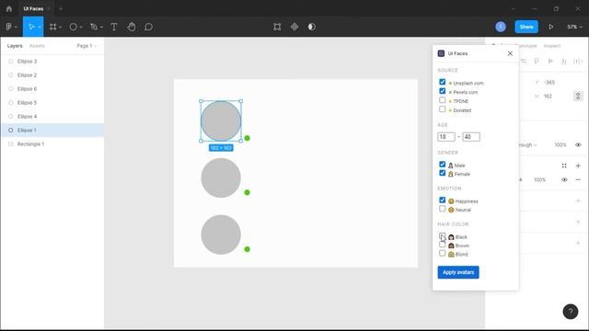Open the Pass through blend mode dropdown
Viewport: 589px width, 331px height.
527,145
